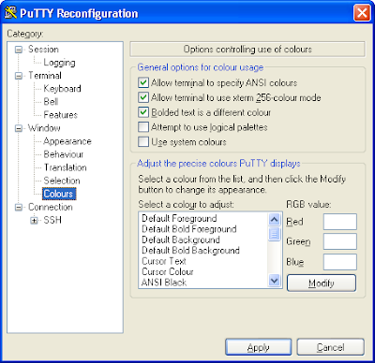Open the Translation category
Image resolution: width=375 pixels, height=363 pixels.
[x=65, y=167]
